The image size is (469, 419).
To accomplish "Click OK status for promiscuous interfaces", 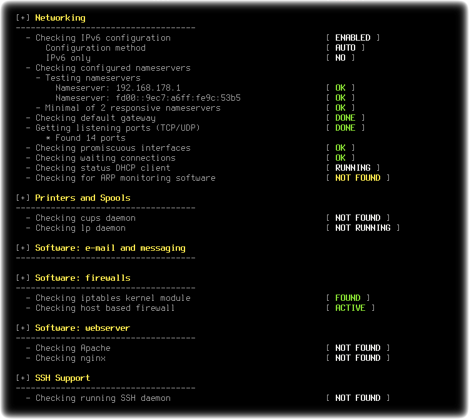I will 340,148.
